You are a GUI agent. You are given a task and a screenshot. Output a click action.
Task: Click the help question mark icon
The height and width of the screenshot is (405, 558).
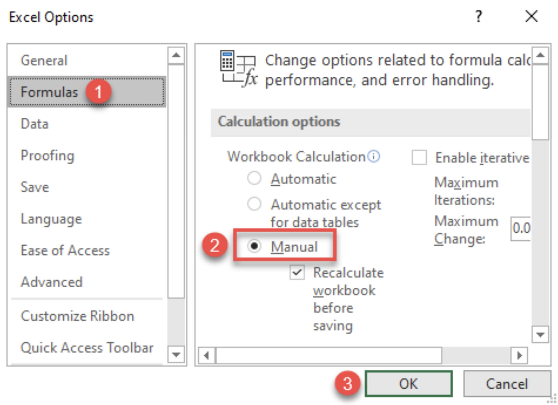(479, 16)
